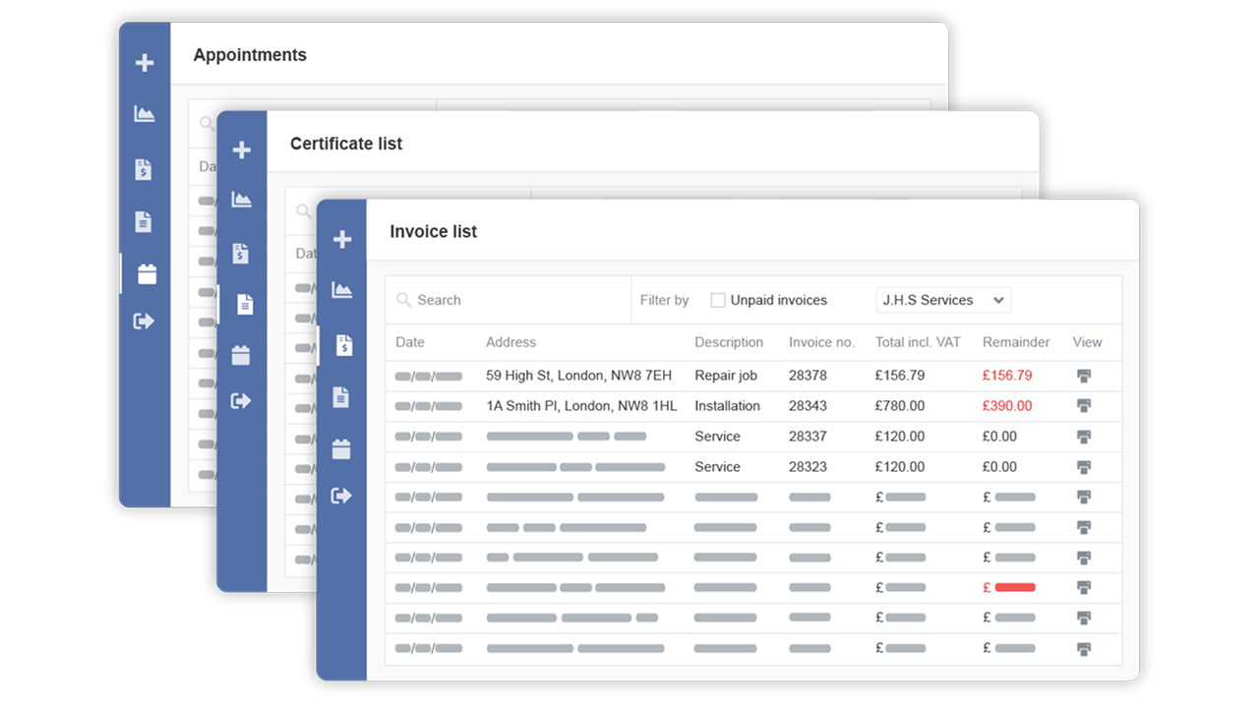
Task: Open the J.H.S Services dropdown
Action: tap(942, 300)
